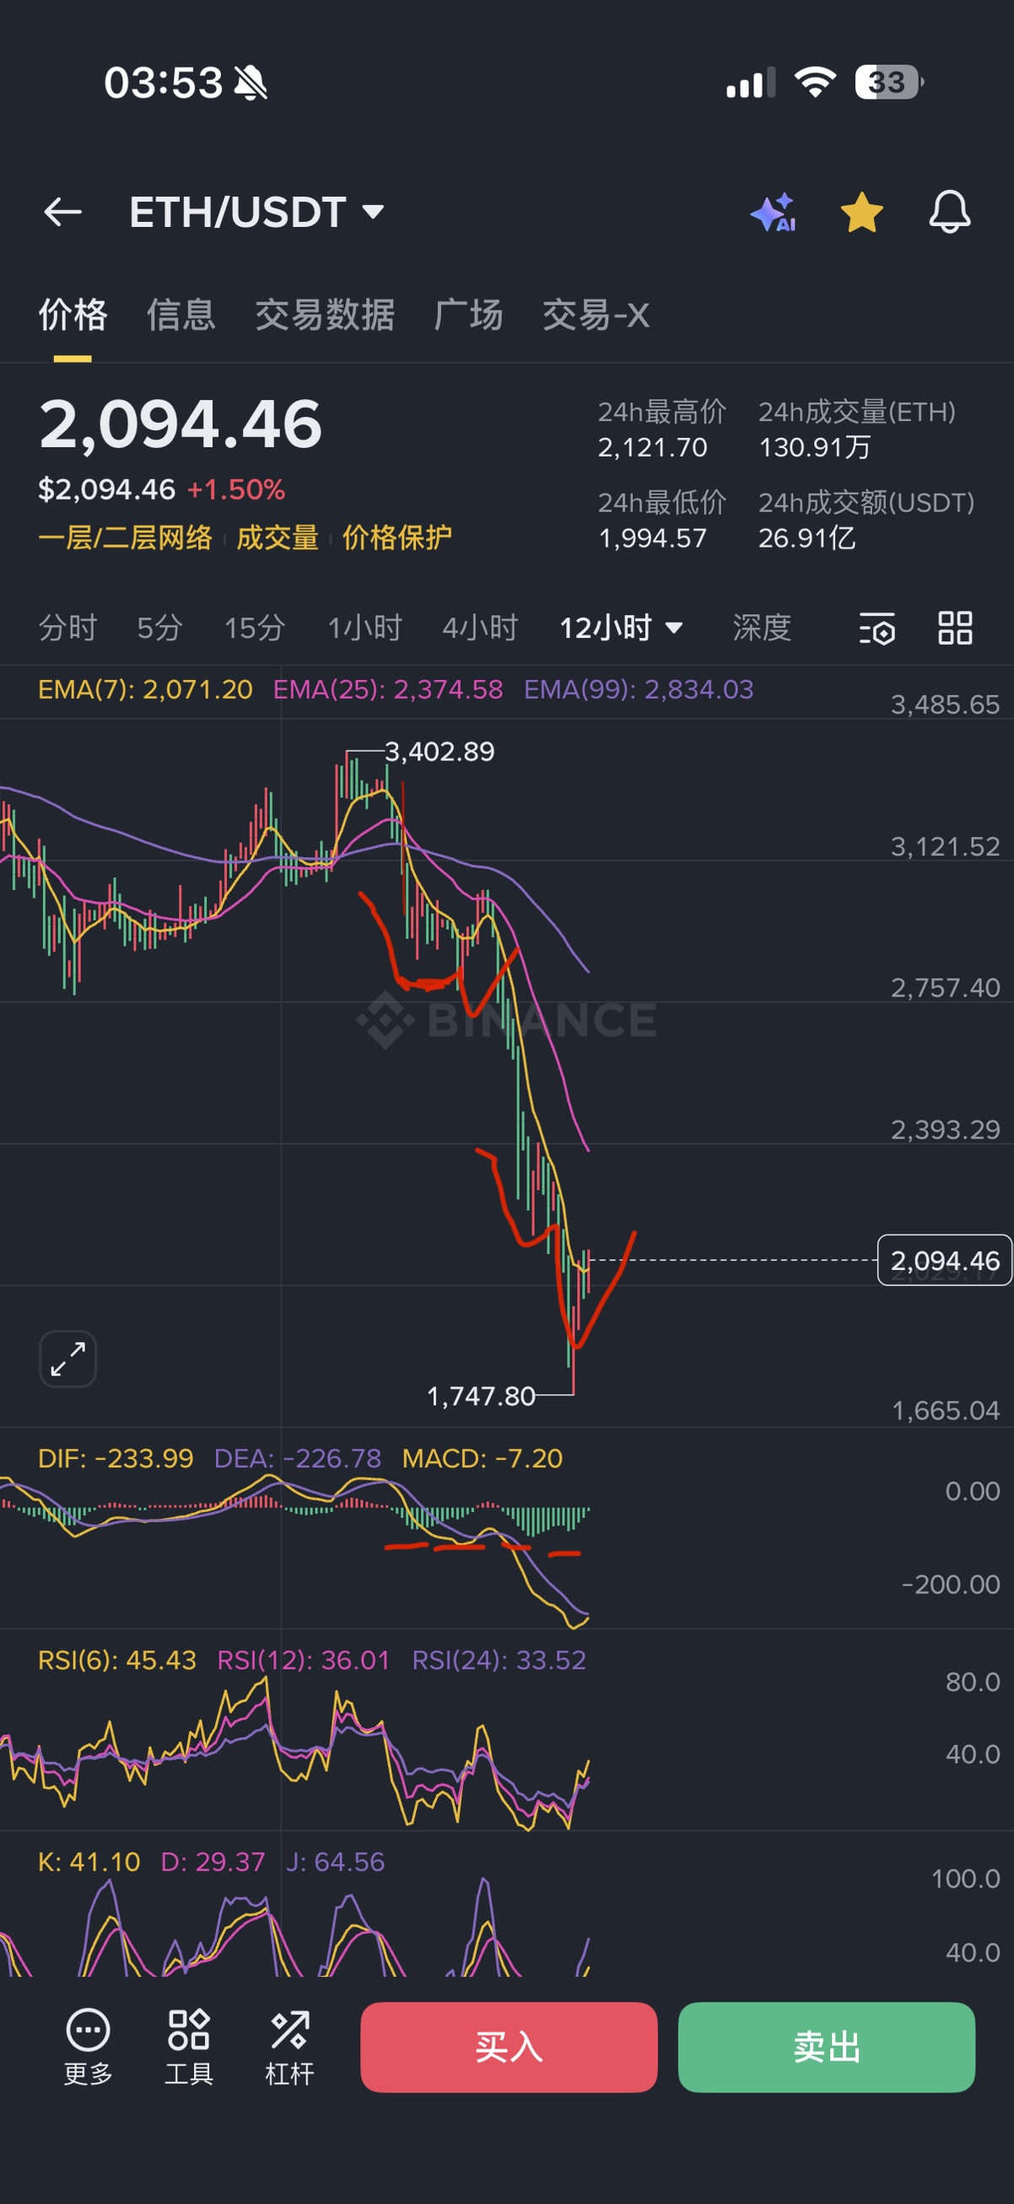This screenshot has height=2204, width=1014.
Task: Tap the 价格保护 tag link
Action: (x=396, y=537)
